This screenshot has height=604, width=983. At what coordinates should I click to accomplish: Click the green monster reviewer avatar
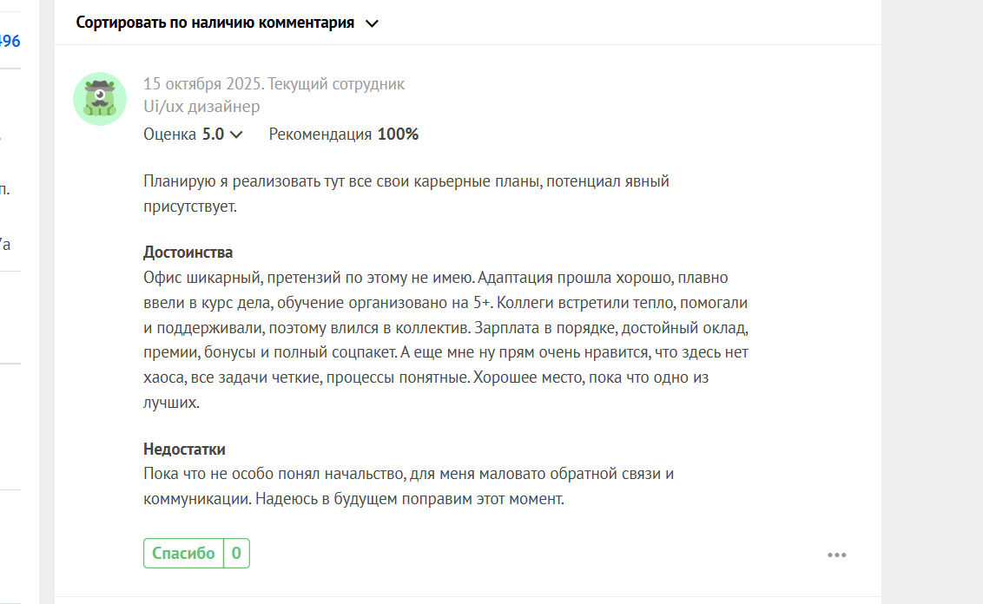[100, 99]
